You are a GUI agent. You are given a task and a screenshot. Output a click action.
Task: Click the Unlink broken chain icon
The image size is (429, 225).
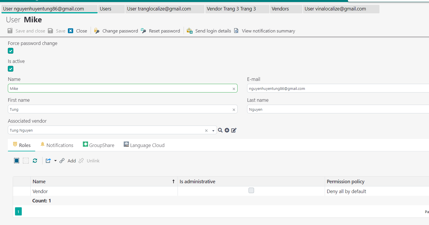click(81, 161)
